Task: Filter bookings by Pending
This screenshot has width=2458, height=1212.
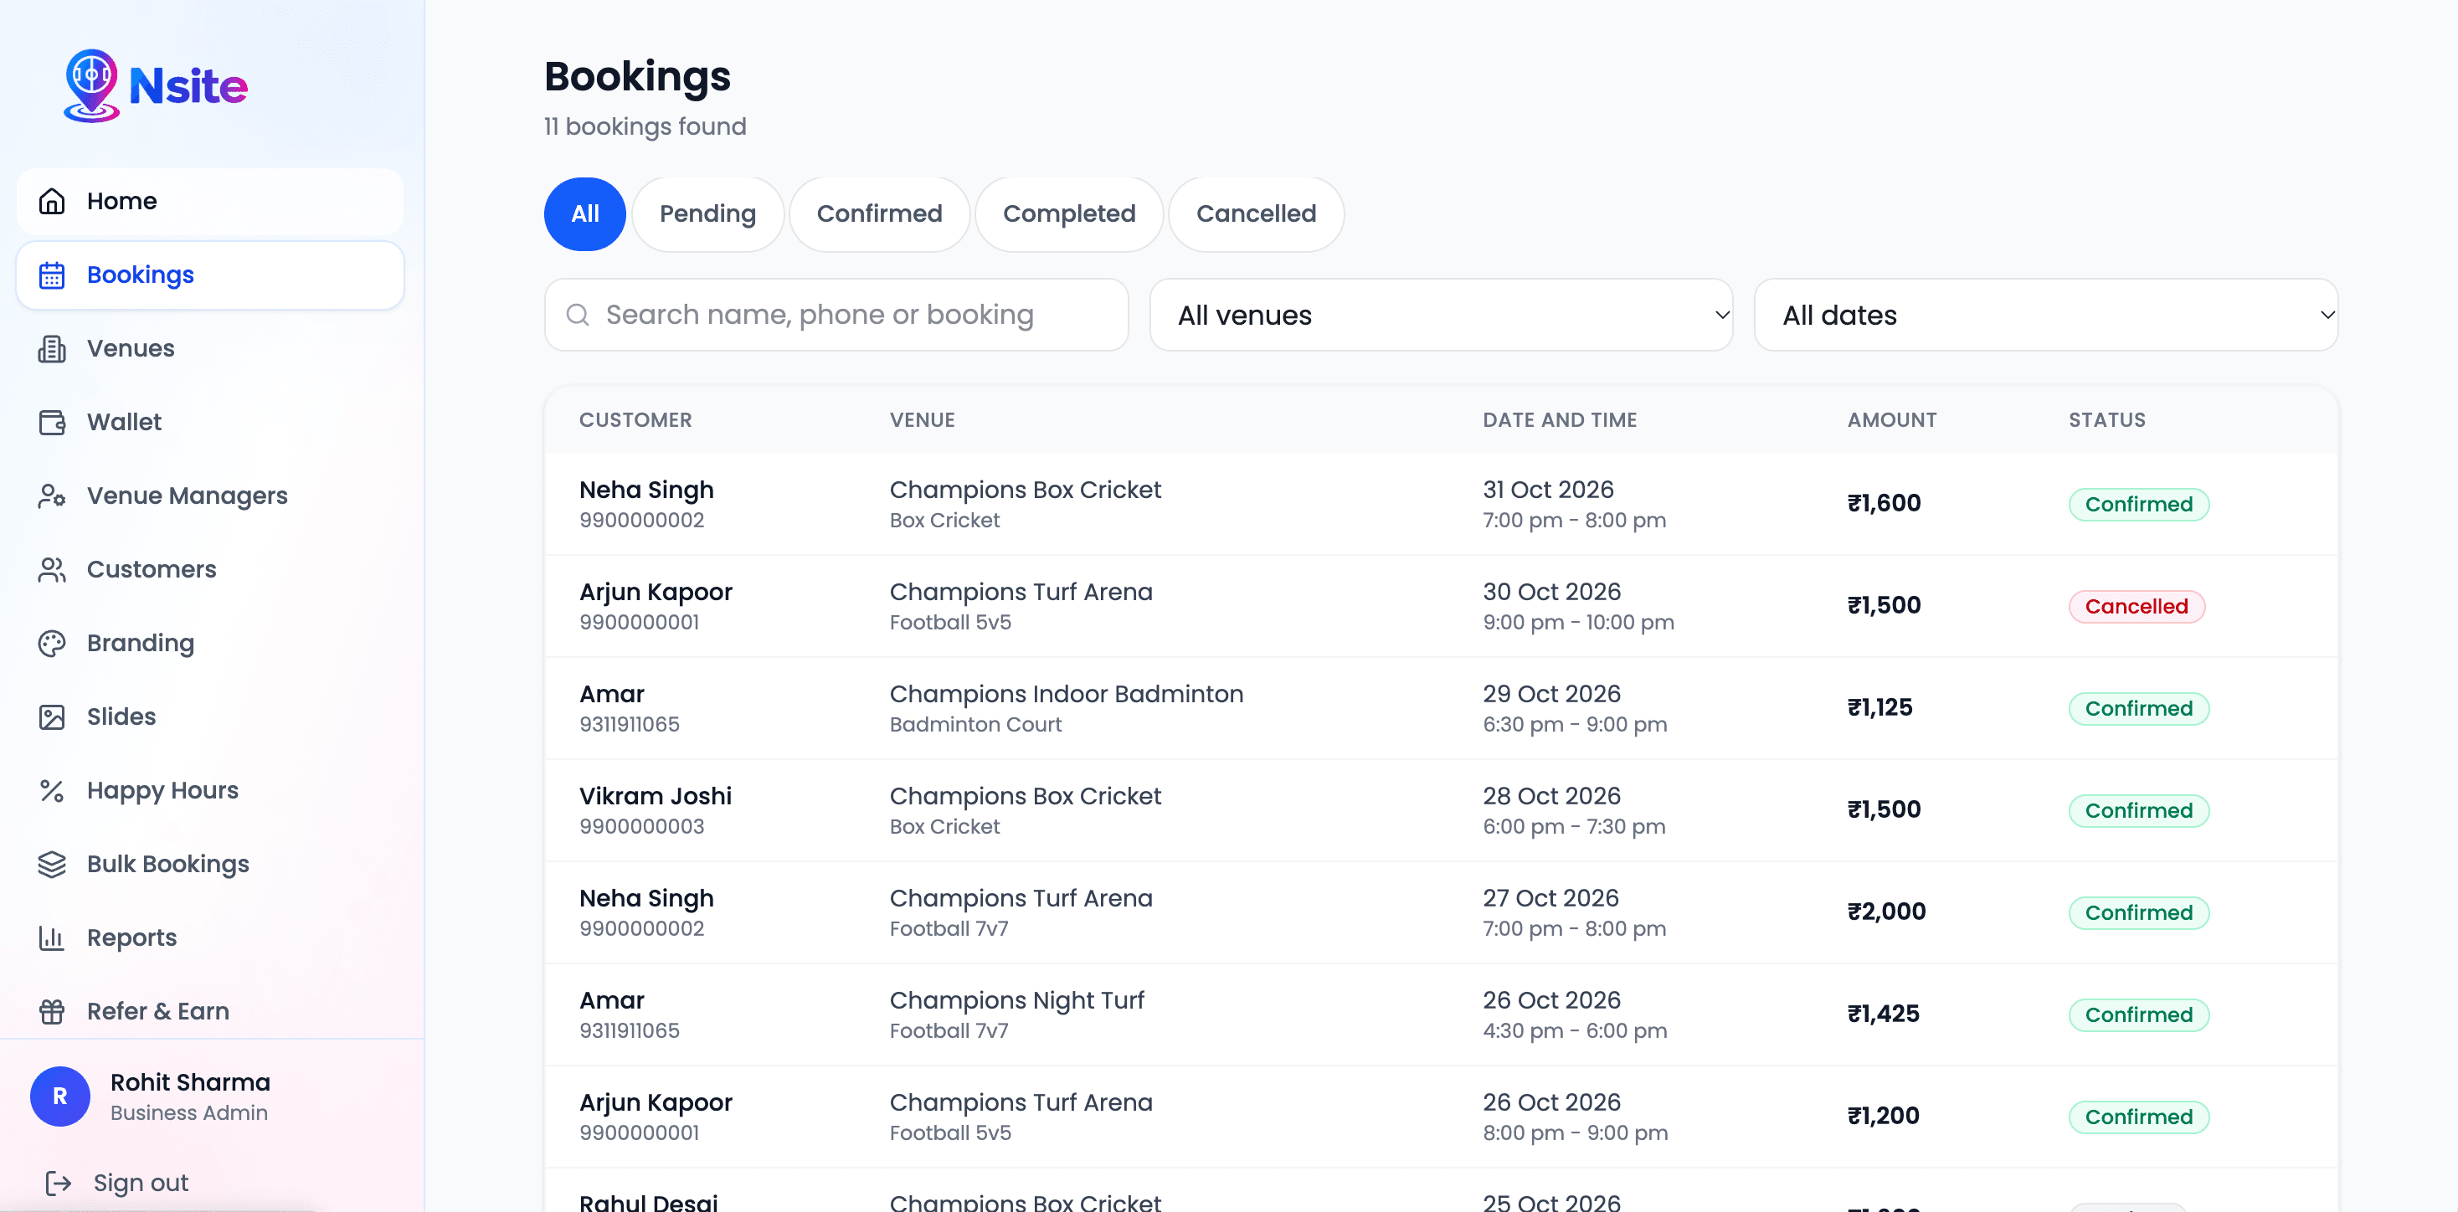Action: pos(707,213)
